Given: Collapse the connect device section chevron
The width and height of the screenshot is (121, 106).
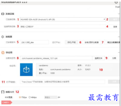Looking at the screenshot, I should (x=119, y=14).
